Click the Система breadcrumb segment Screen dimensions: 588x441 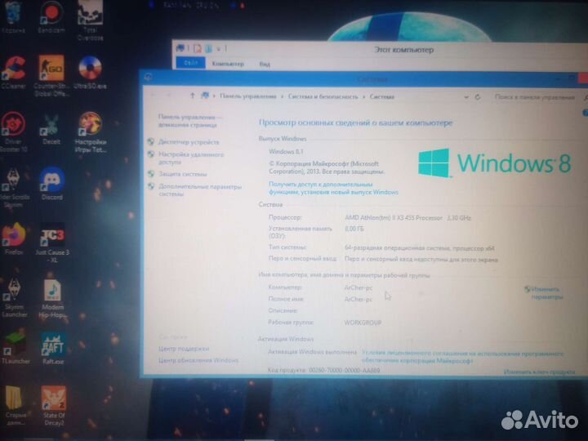[381, 96]
